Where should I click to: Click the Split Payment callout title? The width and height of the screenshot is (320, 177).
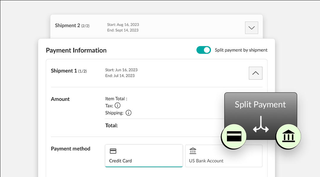pos(260,104)
